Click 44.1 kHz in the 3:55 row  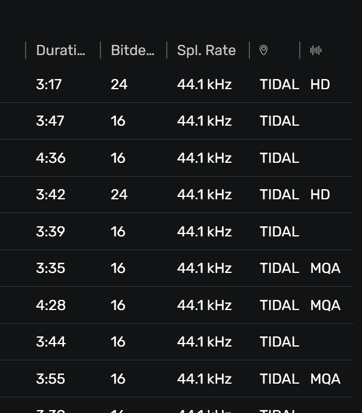coord(204,379)
